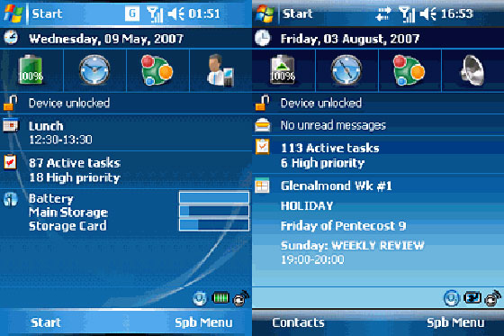Viewport: 504px width, 336px height.
Task: Open the analog clock shortcut on left screen
Action: pos(94,70)
